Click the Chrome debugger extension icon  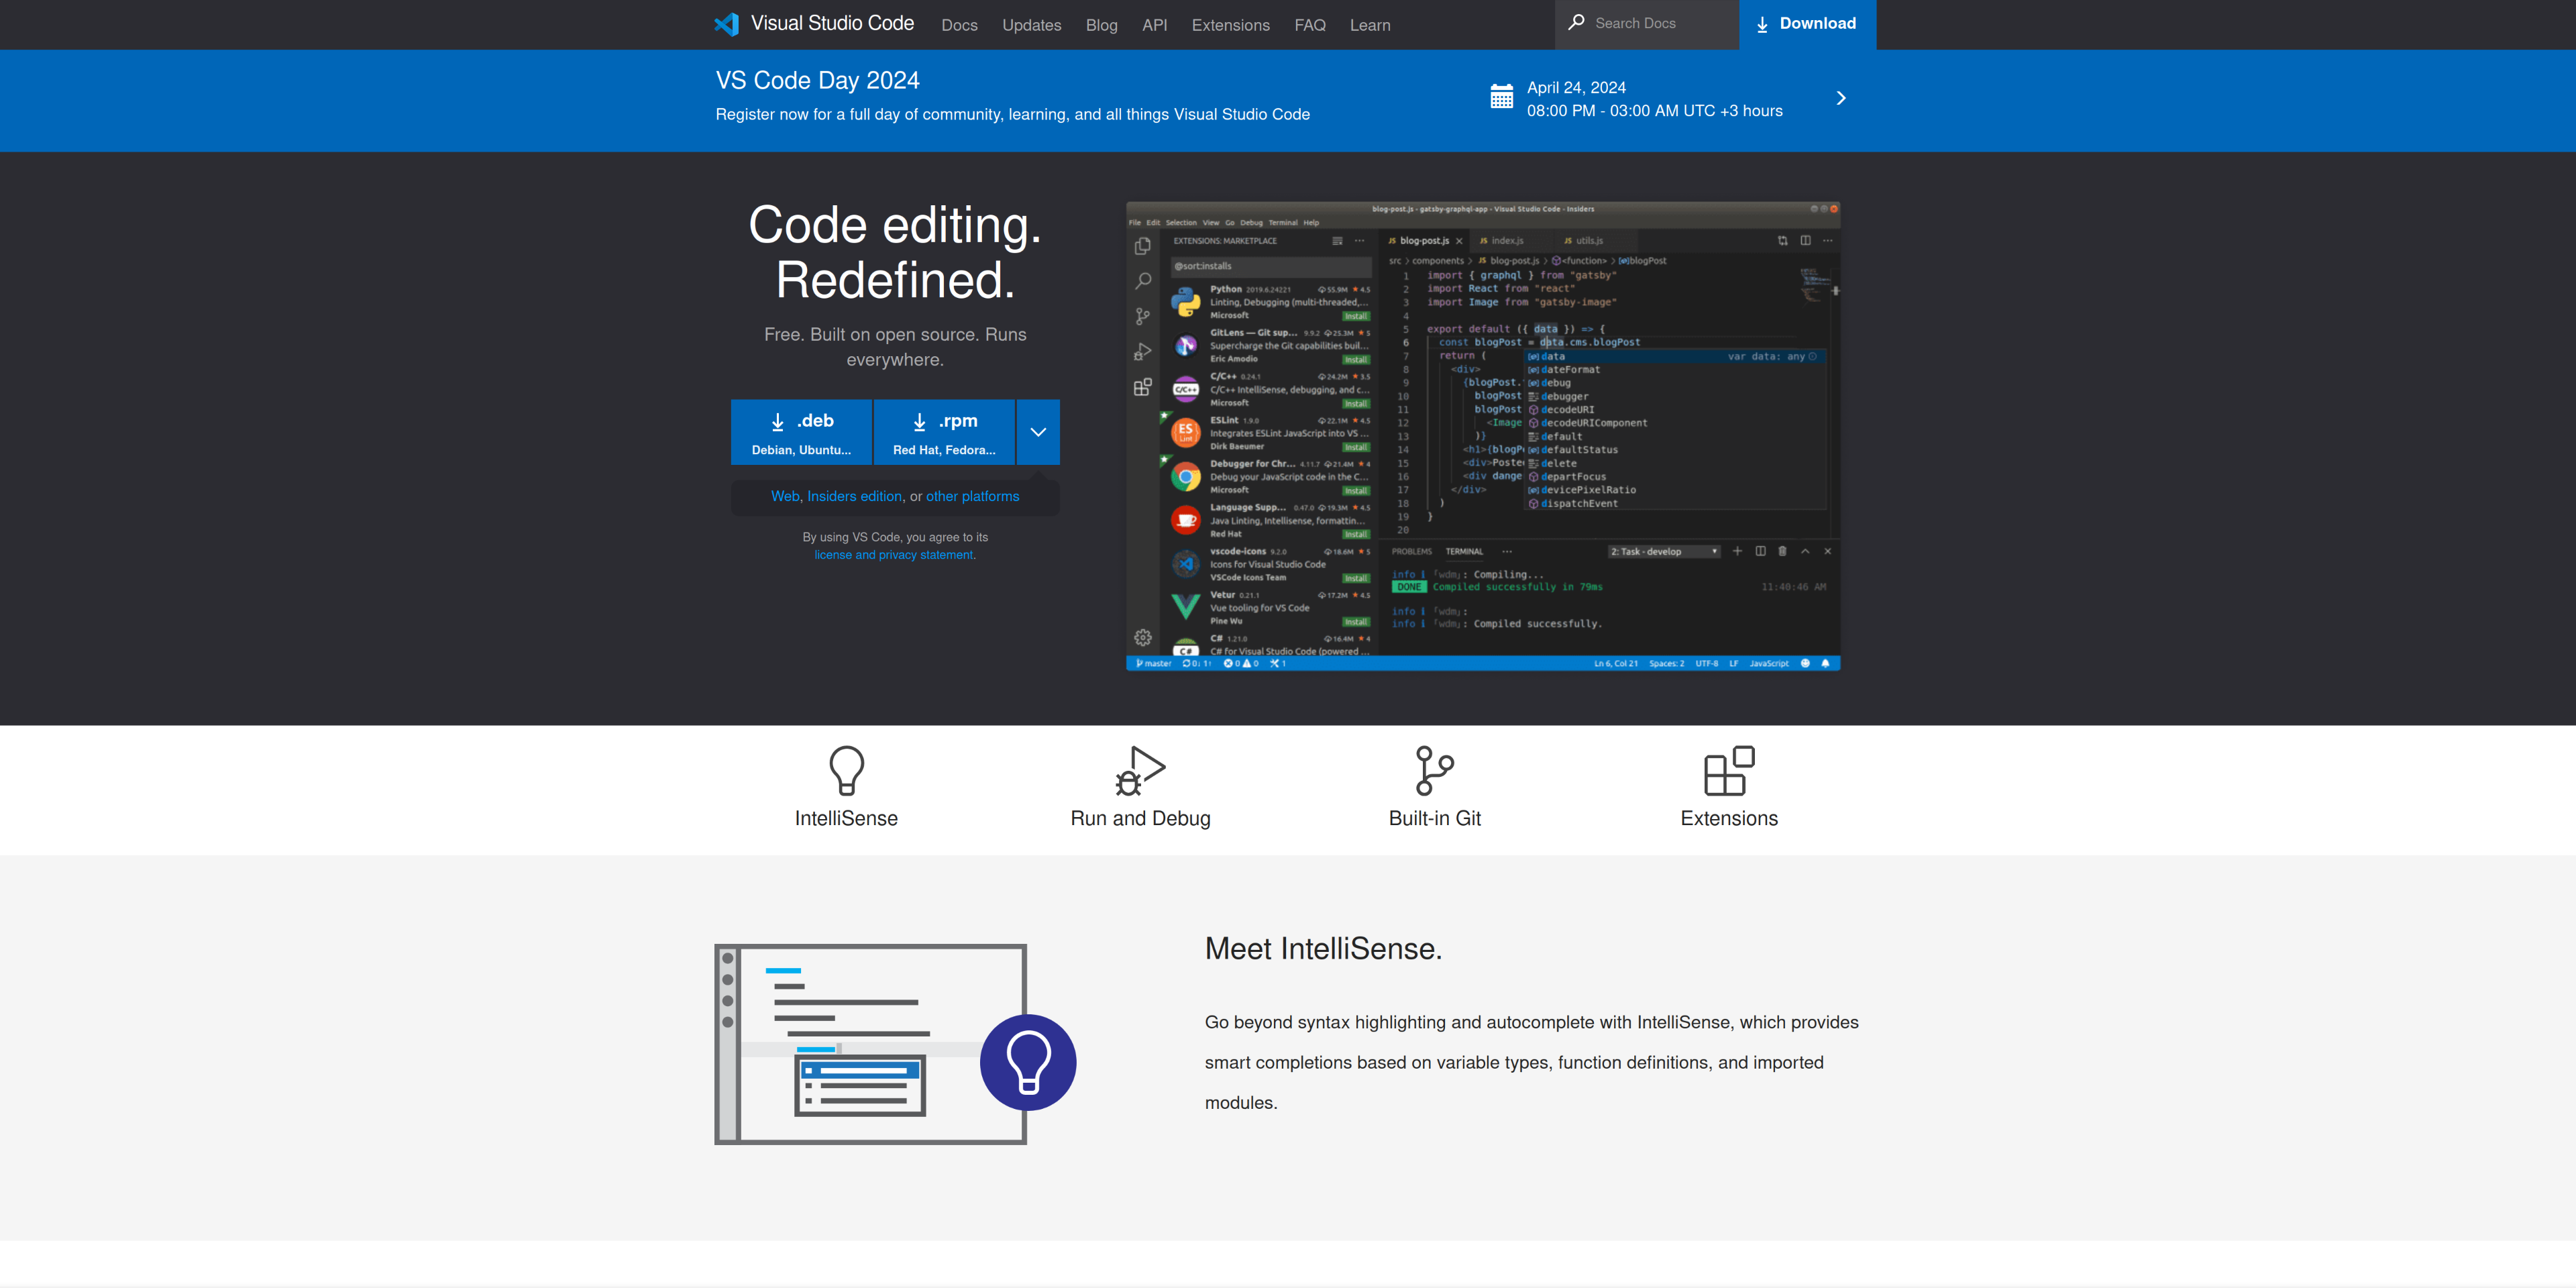(x=1186, y=476)
